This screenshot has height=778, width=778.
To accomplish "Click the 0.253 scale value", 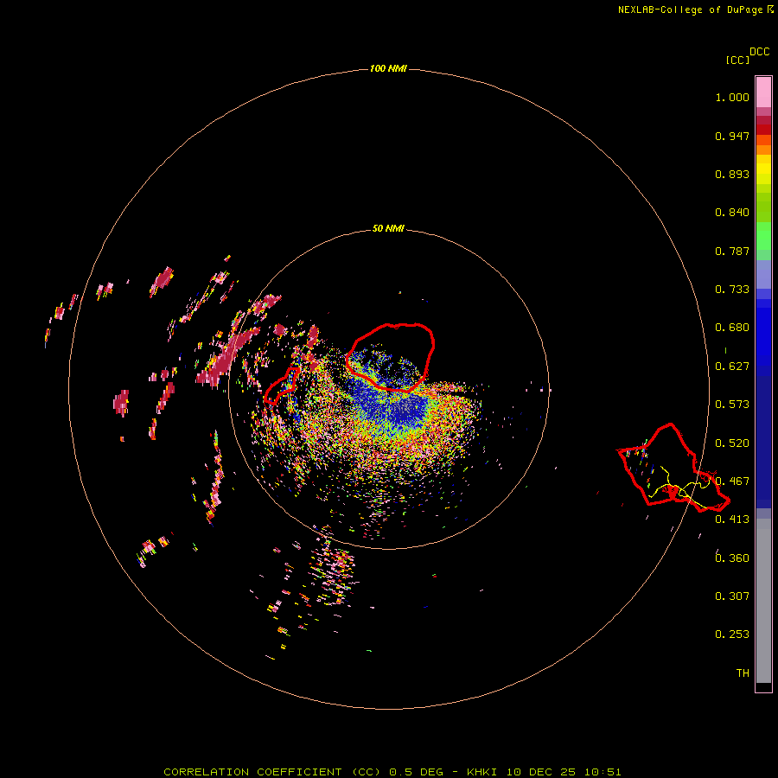I will coord(732,635).
